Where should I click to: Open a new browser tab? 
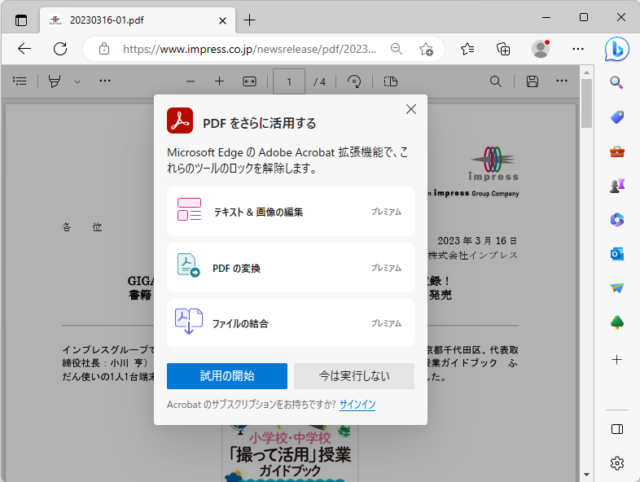click(249, 20)
